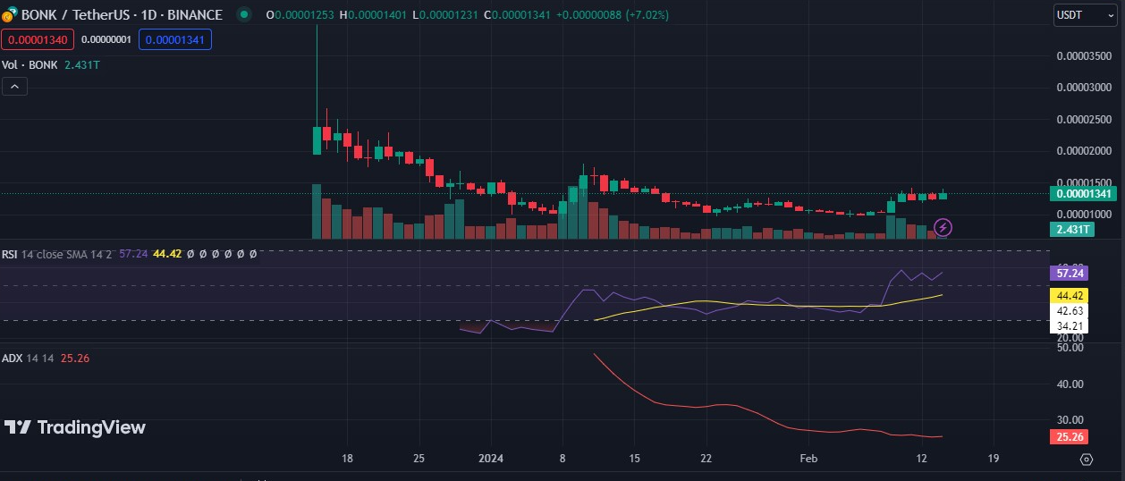Click the red ADX label 25.26 on axis
This screenshot has width=1125, height=481.
point(1070,437)
